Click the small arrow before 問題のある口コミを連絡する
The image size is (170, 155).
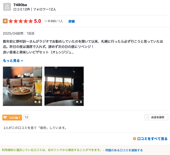click(104, 150)
